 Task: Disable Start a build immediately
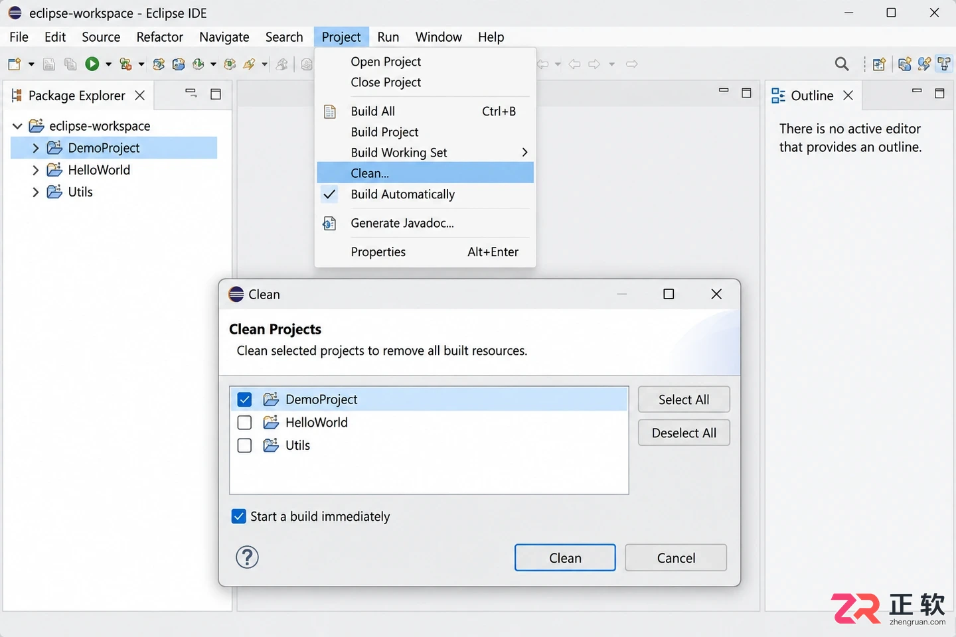point(239,516)
